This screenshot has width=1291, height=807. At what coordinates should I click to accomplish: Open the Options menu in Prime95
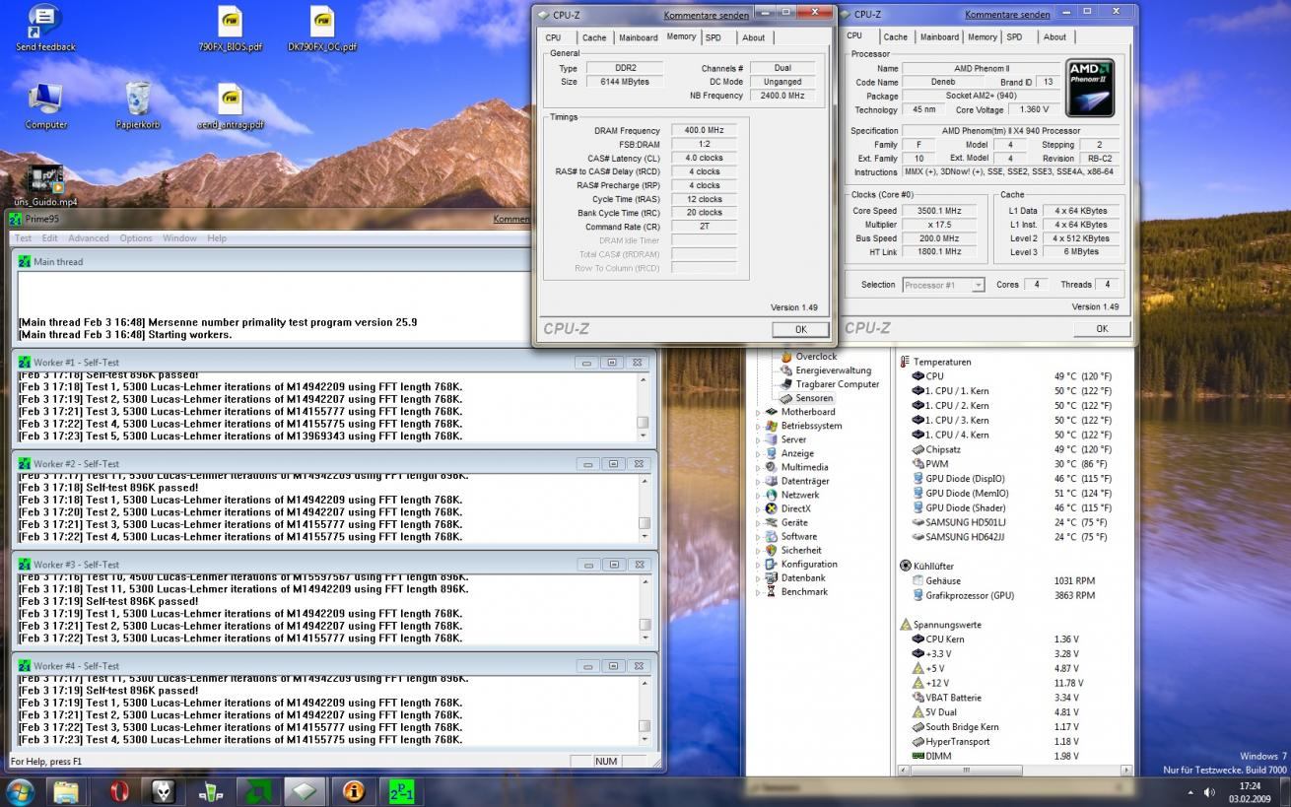pos(136,238)
